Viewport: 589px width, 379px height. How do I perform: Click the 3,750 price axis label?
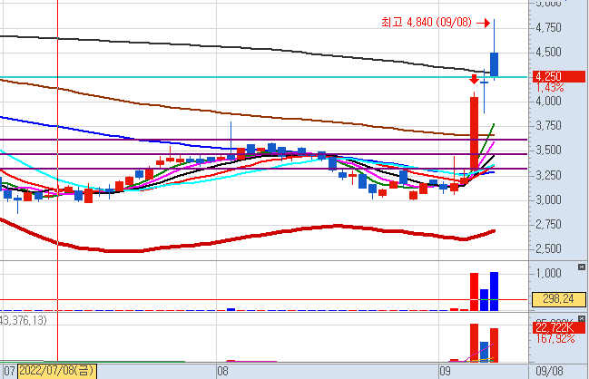[x=548, y=126]
